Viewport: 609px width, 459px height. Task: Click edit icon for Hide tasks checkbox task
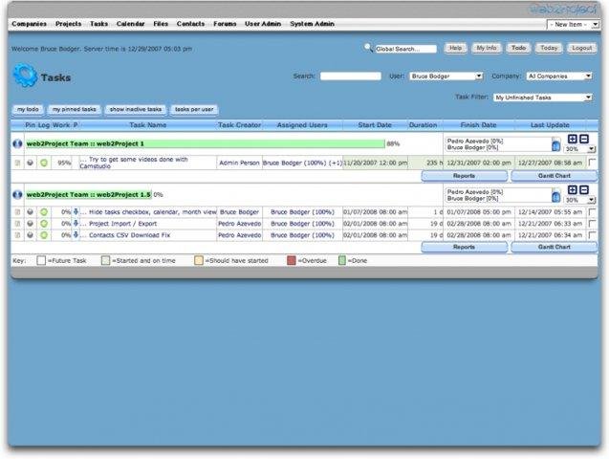pyautogui.click(x=17, y=212)
